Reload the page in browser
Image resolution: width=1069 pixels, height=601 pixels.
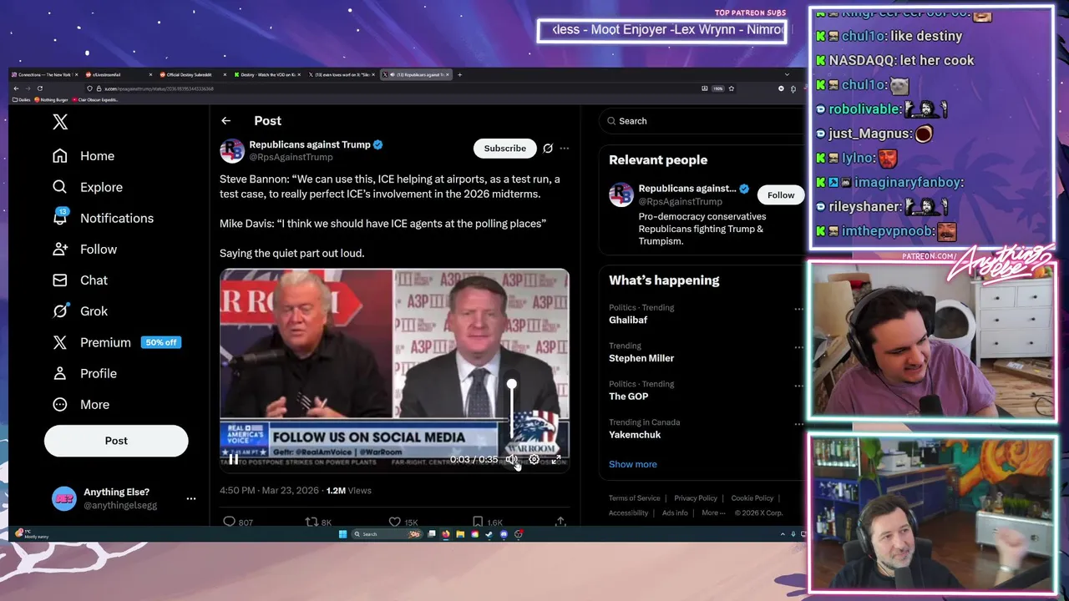(39, 88)
